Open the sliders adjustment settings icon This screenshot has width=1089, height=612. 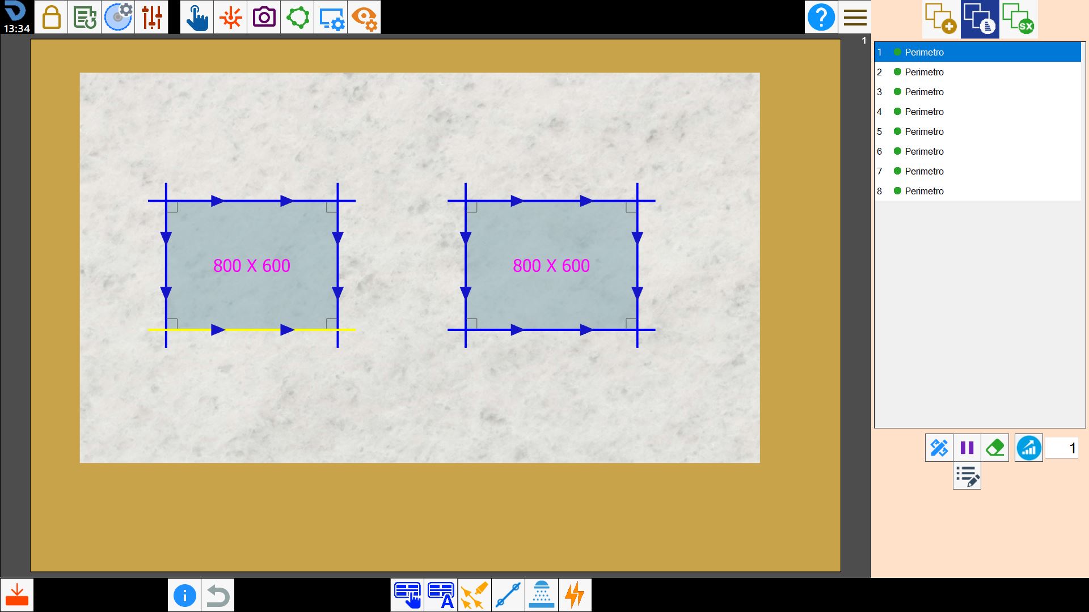[151, 17]
